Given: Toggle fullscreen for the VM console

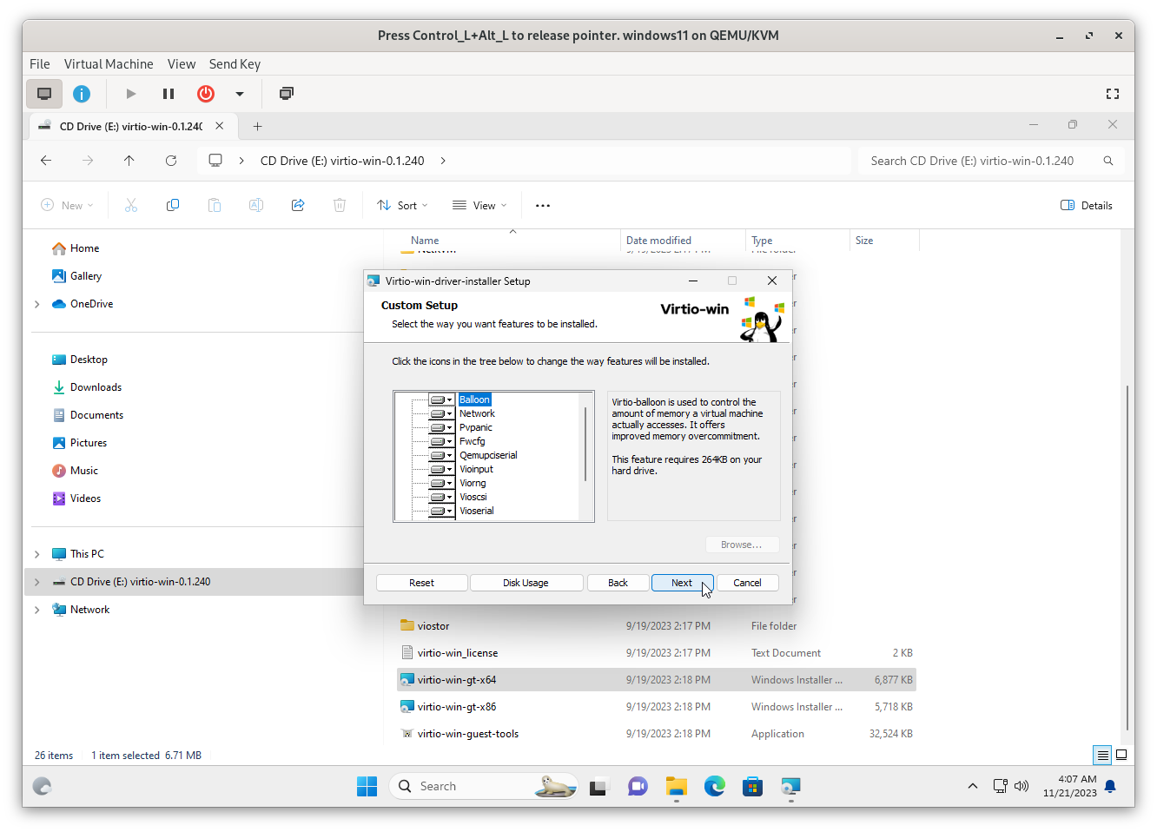Looking at the screenshot, I should point(1113,94).
